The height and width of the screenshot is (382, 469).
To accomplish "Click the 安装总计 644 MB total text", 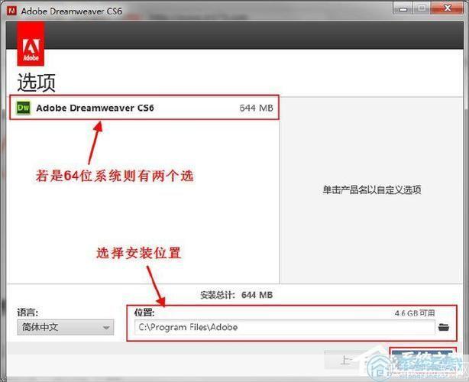I will point(236,295).
